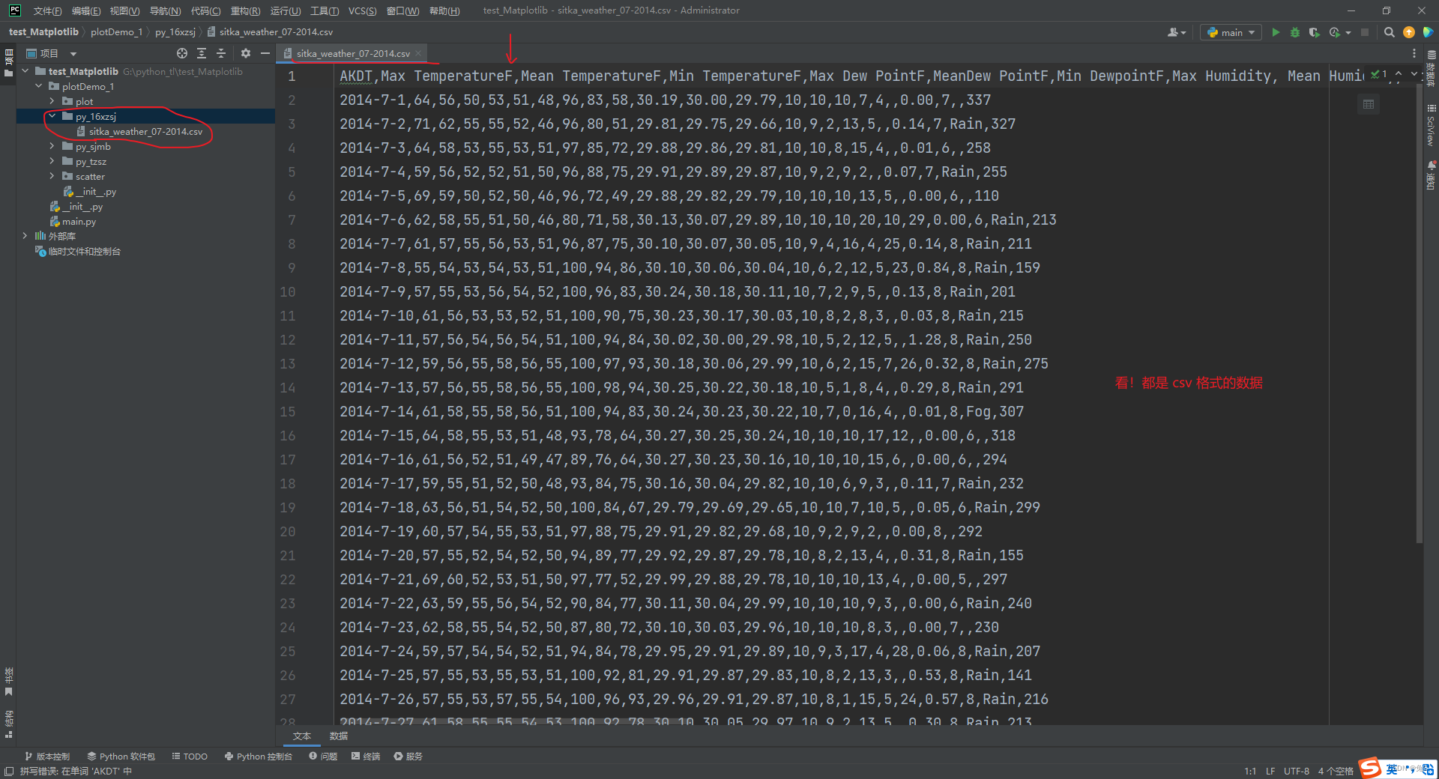Open dropdown arrow next to profiler
Screen dimensions: 1439x779
point(1348,32)
